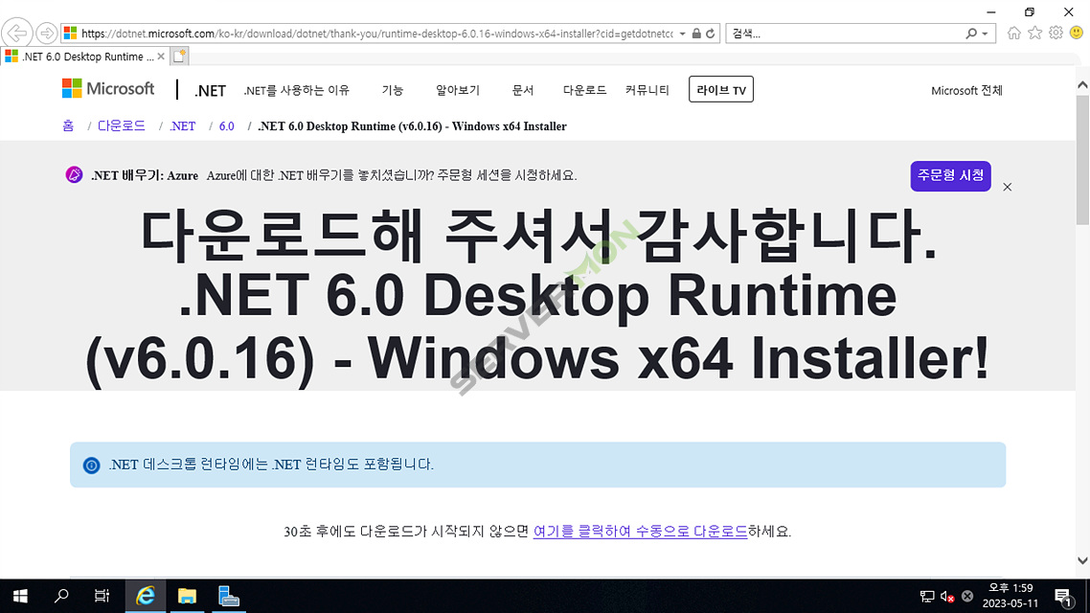Image resolution: width=1090 pixels, height=613 pixels.
Task: Open Server Manager taskbar icon
Action: coord(229,596)
